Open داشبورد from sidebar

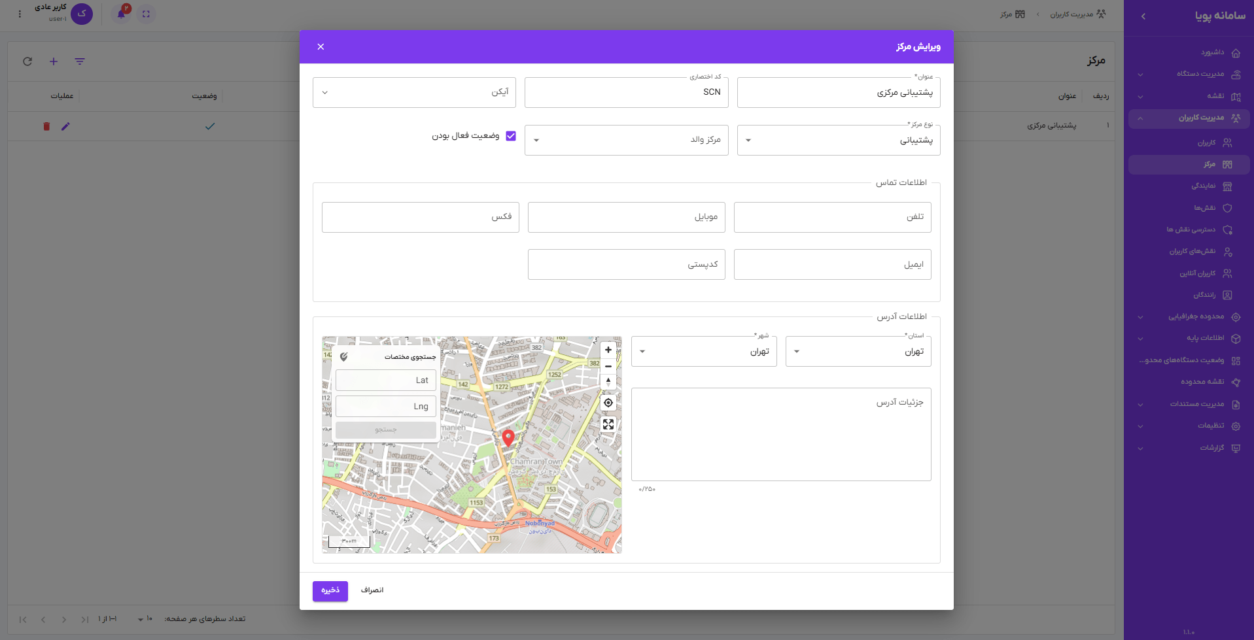1189,52
